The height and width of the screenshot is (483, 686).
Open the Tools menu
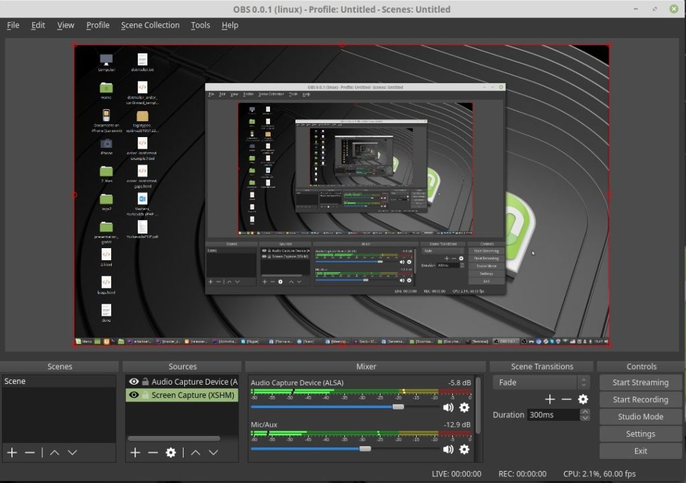pyautogui.click(x=200, y=25)
